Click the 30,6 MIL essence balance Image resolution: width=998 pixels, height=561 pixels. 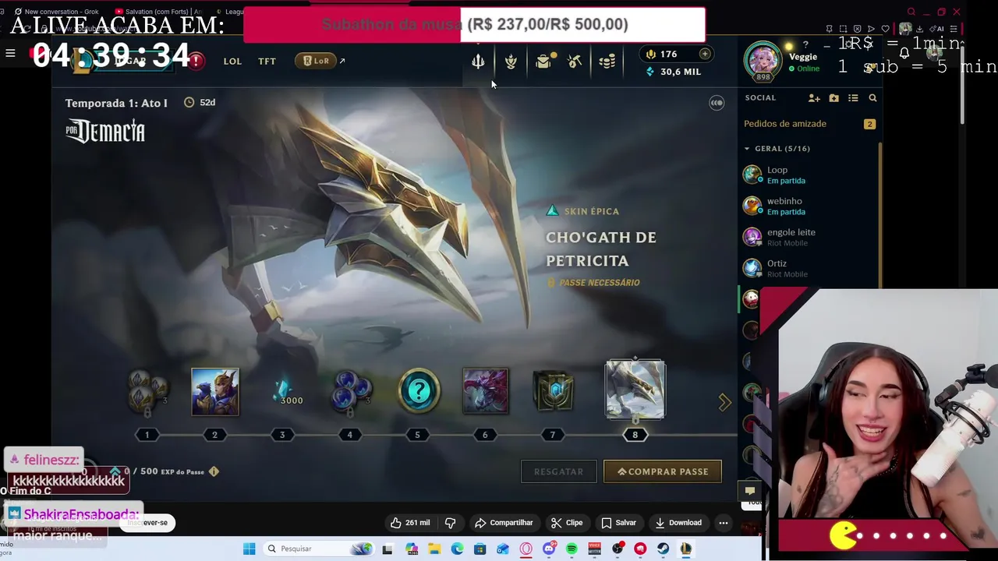click(674, 72)
